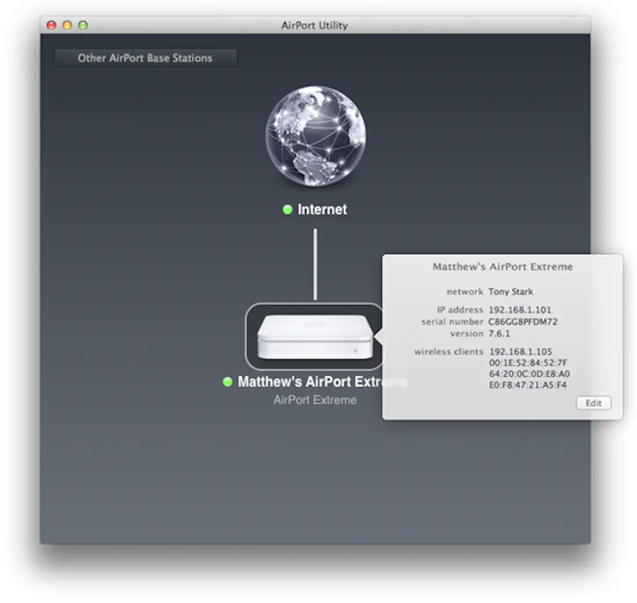637x603 pixels.
Task: Expand network details for Tony Stark
Action: coord(510,292)
